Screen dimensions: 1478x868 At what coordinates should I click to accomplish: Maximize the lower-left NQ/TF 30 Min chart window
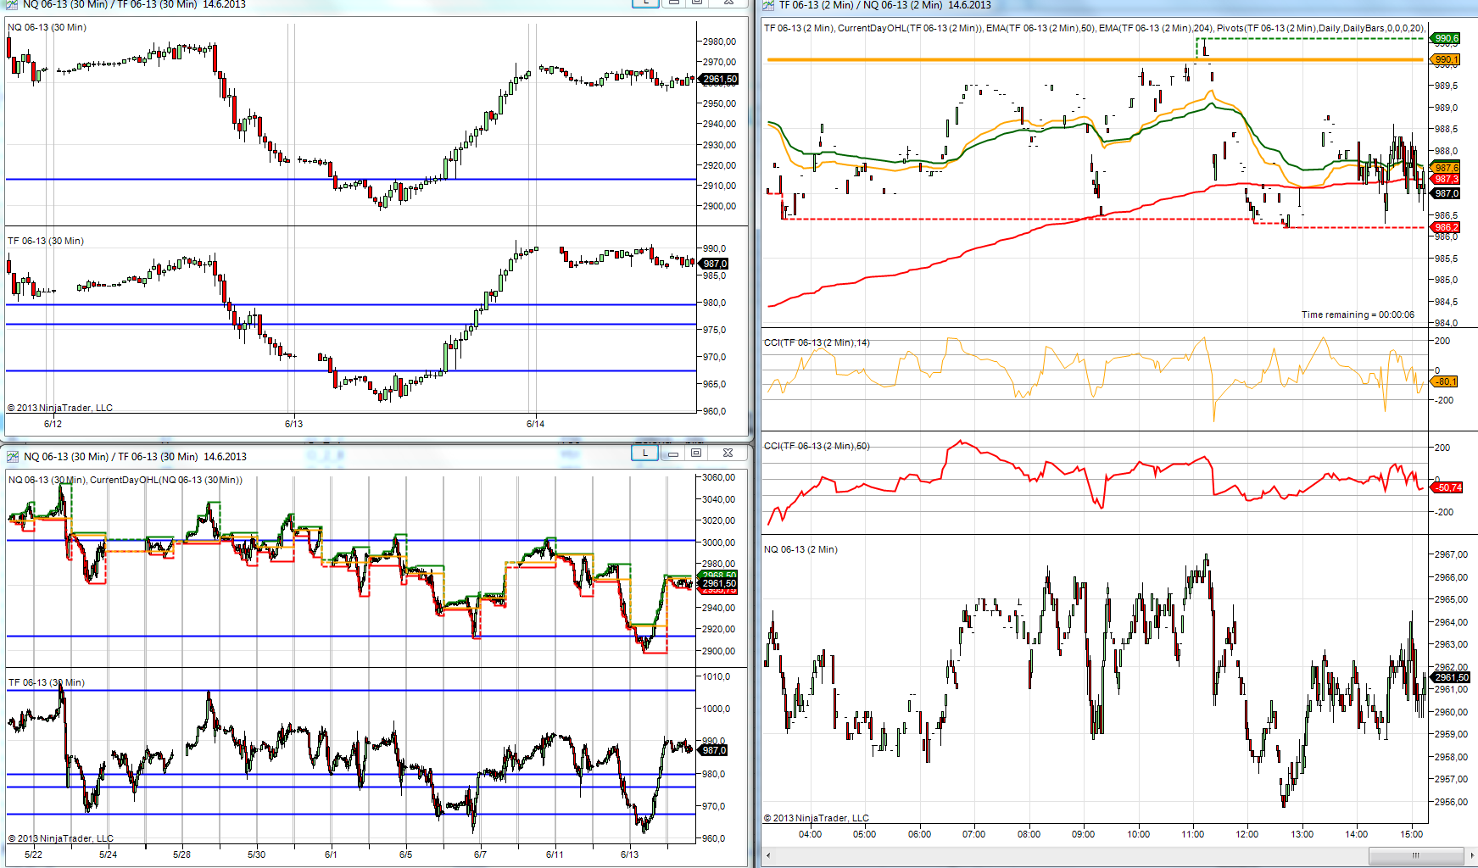pos(696,453)
